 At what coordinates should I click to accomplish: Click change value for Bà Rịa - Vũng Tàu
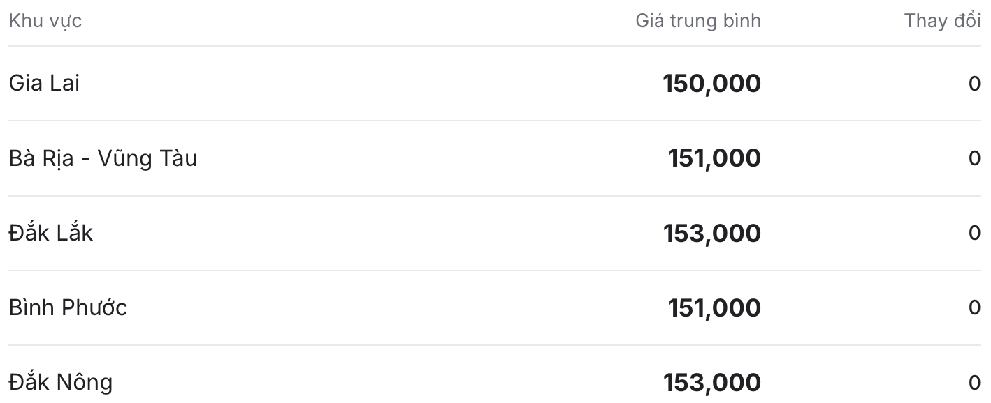coord(974,158)
